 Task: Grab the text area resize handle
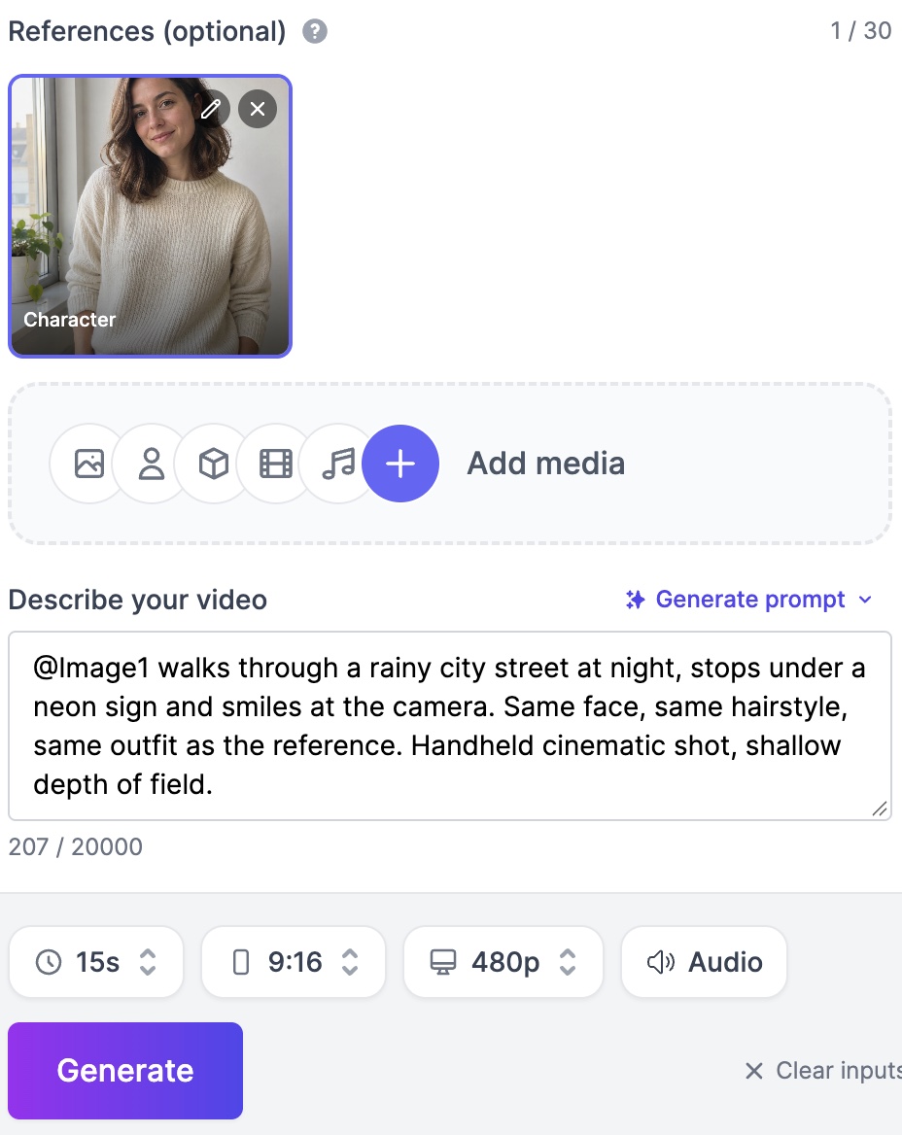click(x=880, y=808)
